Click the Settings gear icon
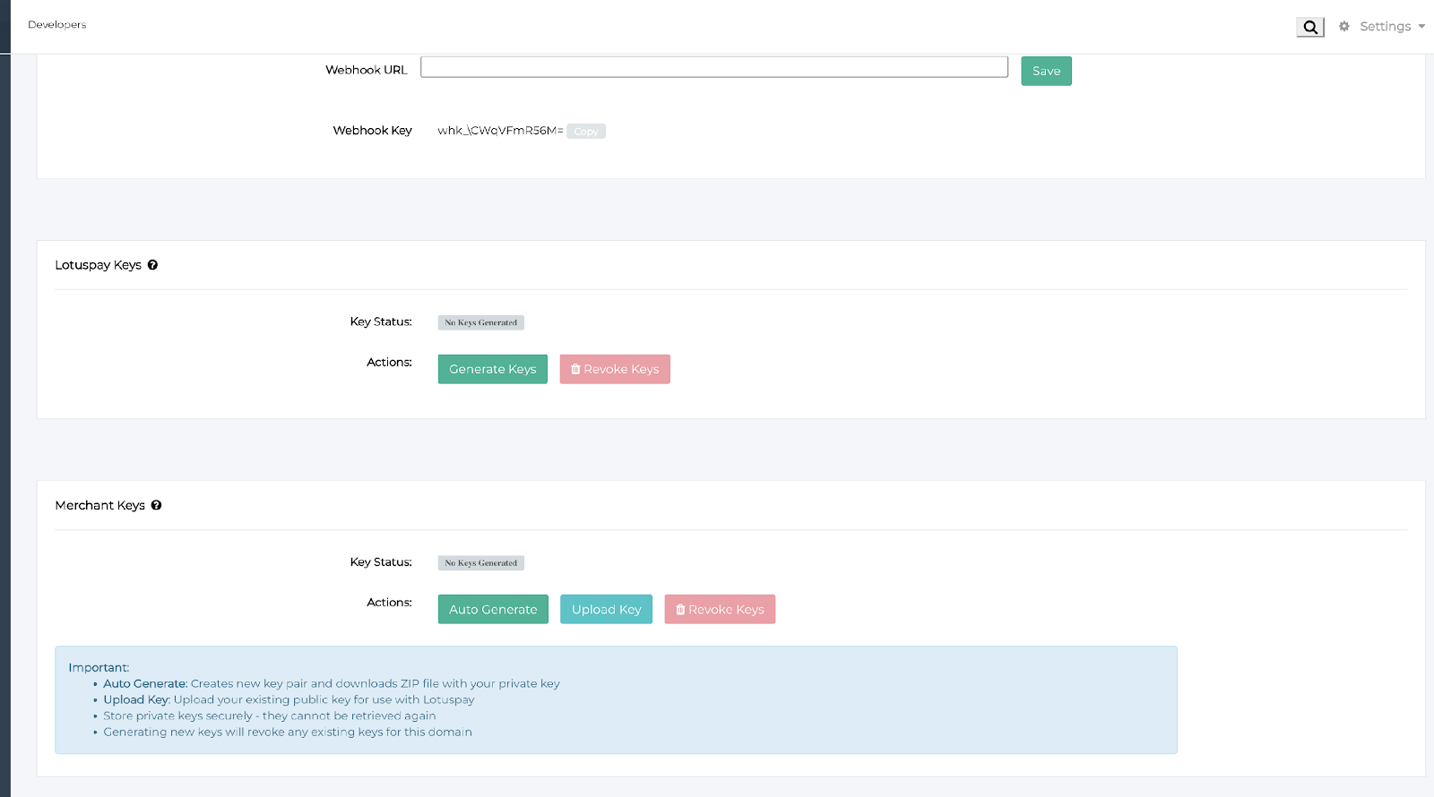This screenshot has height=797, width=1434. pos(1343,27)
